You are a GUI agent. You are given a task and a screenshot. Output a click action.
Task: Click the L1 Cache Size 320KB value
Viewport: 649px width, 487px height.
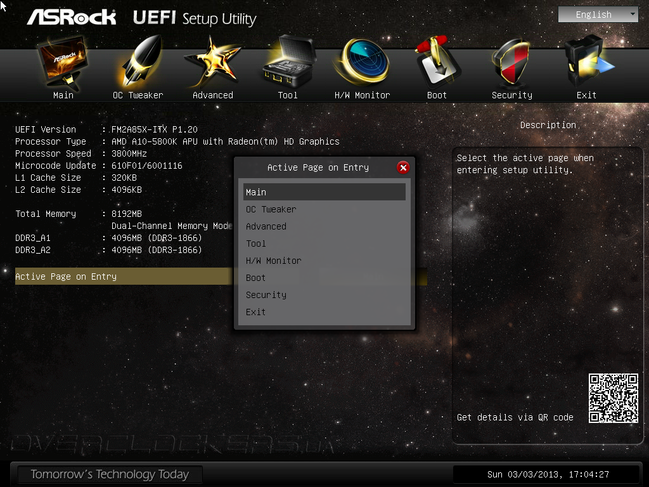pyautogui.click(x=124, y=178)
